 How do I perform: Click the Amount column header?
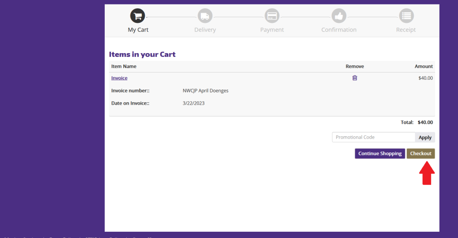point(424,66)
